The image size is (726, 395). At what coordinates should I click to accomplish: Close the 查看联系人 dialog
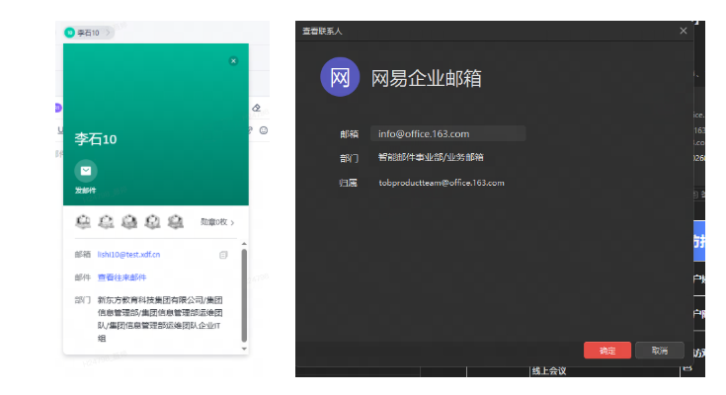tap(684, 31)
